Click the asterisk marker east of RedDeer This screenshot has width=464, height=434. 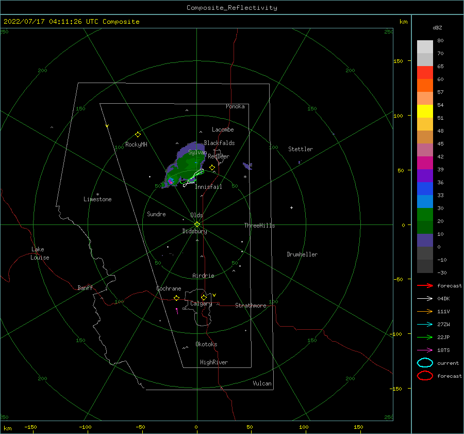click(245, 177)
